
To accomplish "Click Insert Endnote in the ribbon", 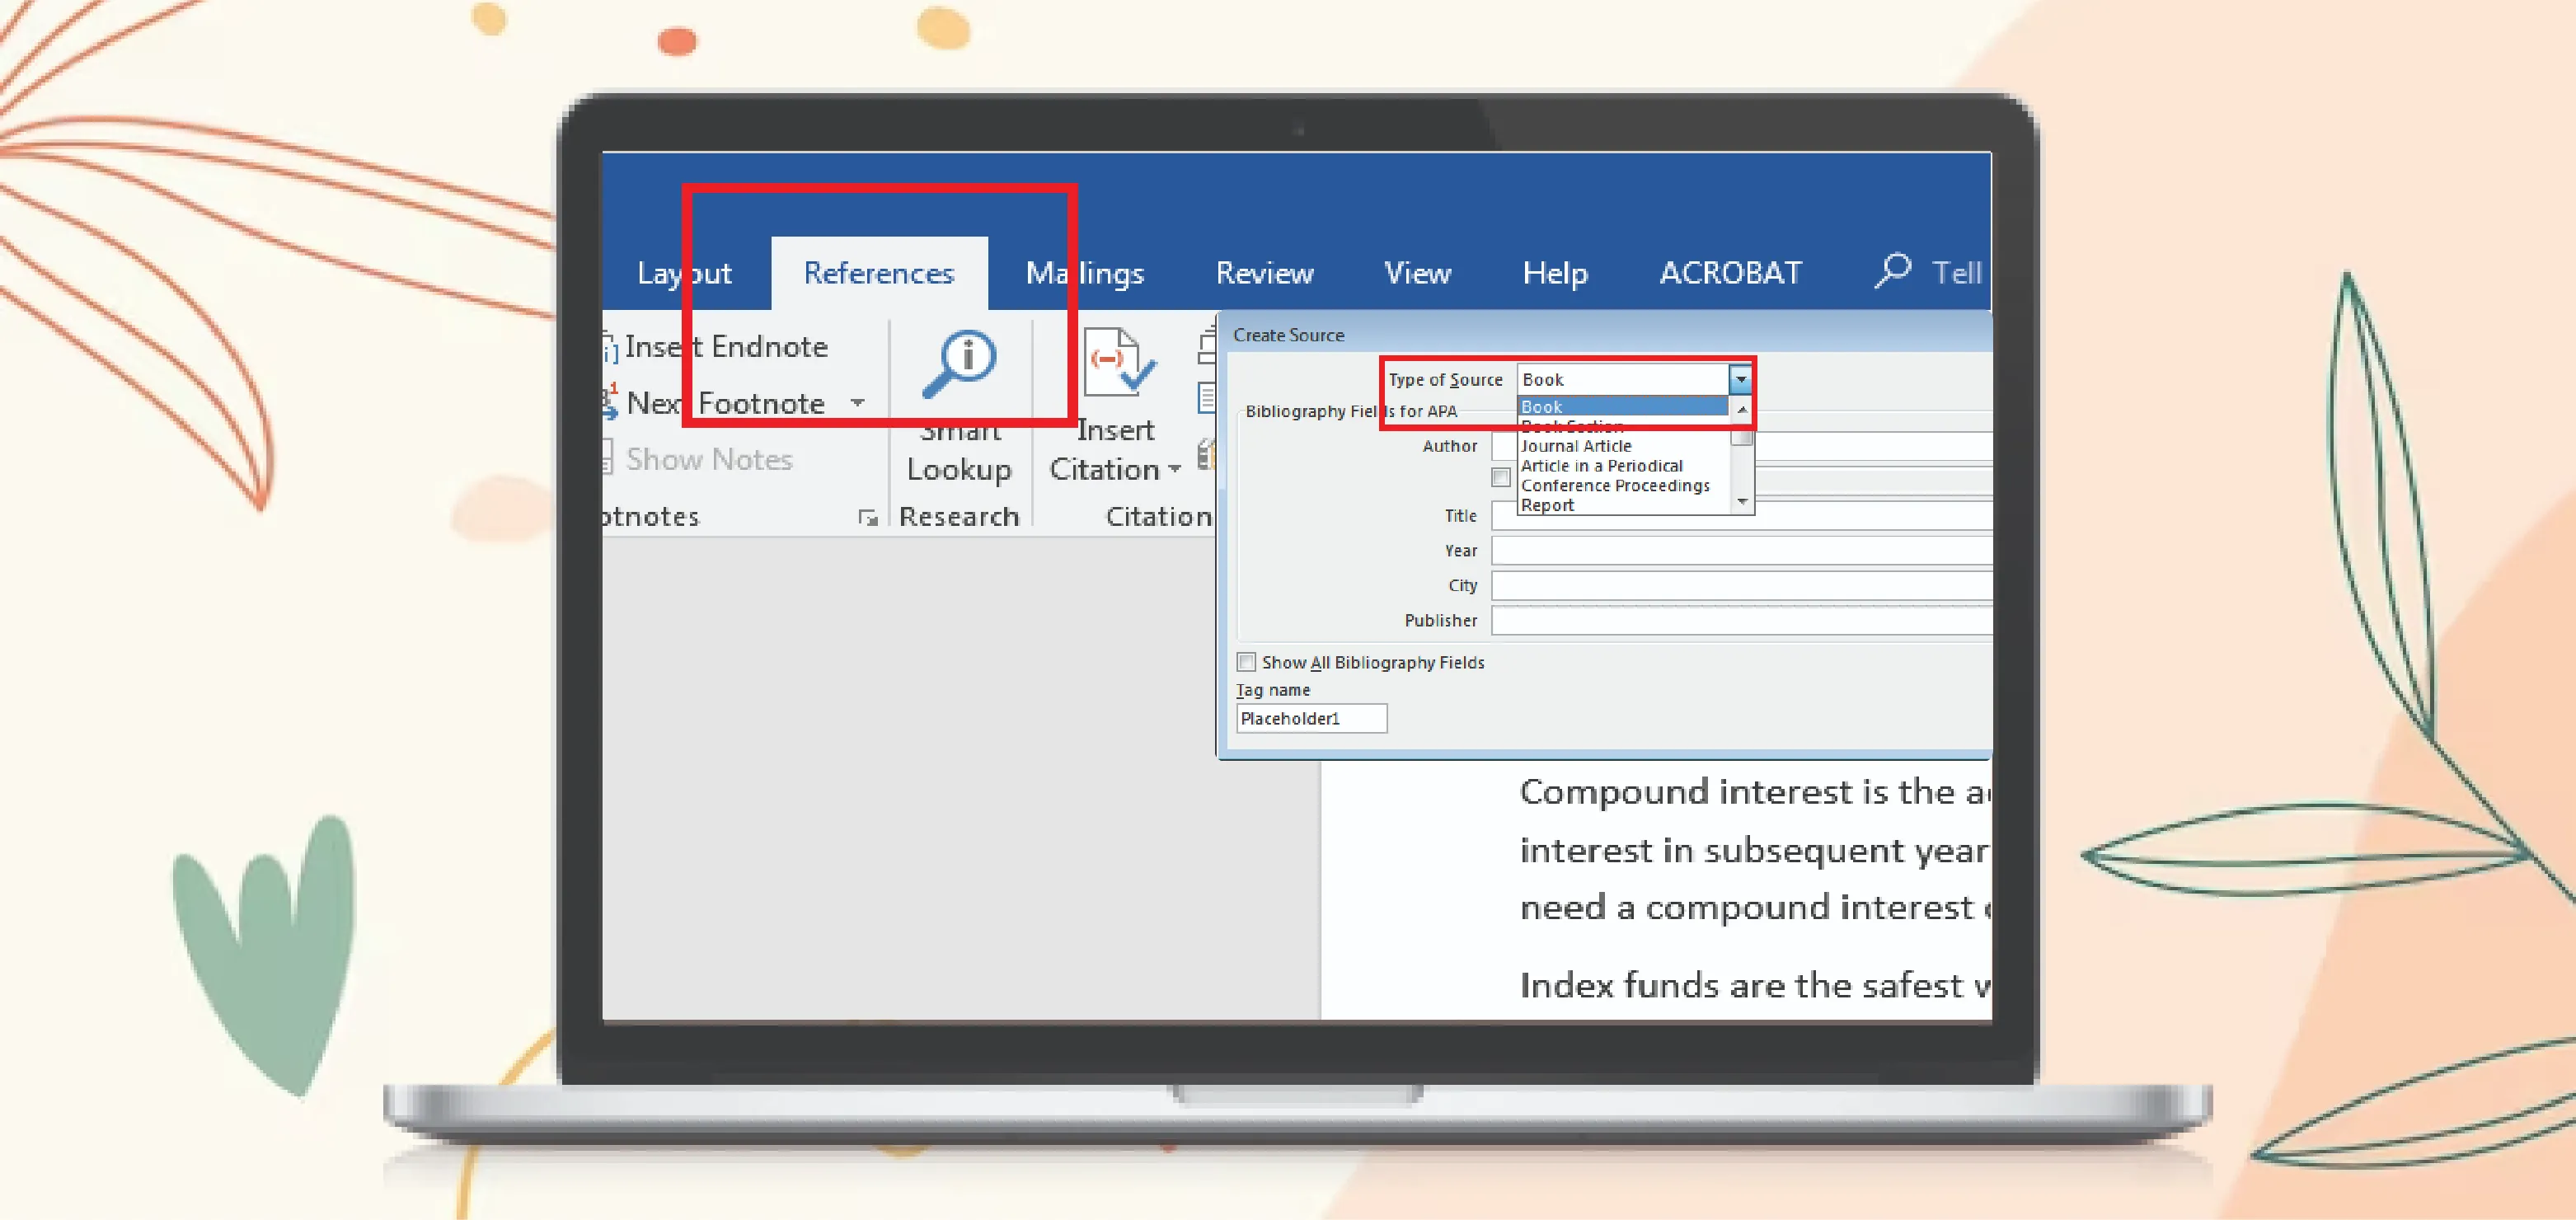I will click(x=727, y=346).
